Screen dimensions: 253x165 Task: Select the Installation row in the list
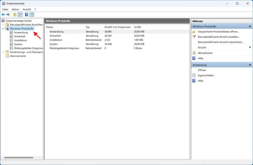(117, 40)
